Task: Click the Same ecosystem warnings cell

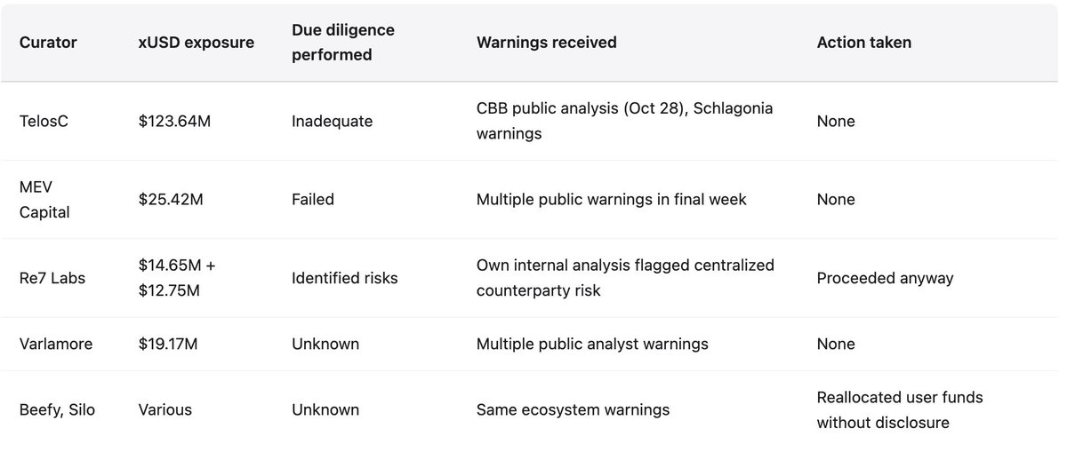Action: point(573,409)
